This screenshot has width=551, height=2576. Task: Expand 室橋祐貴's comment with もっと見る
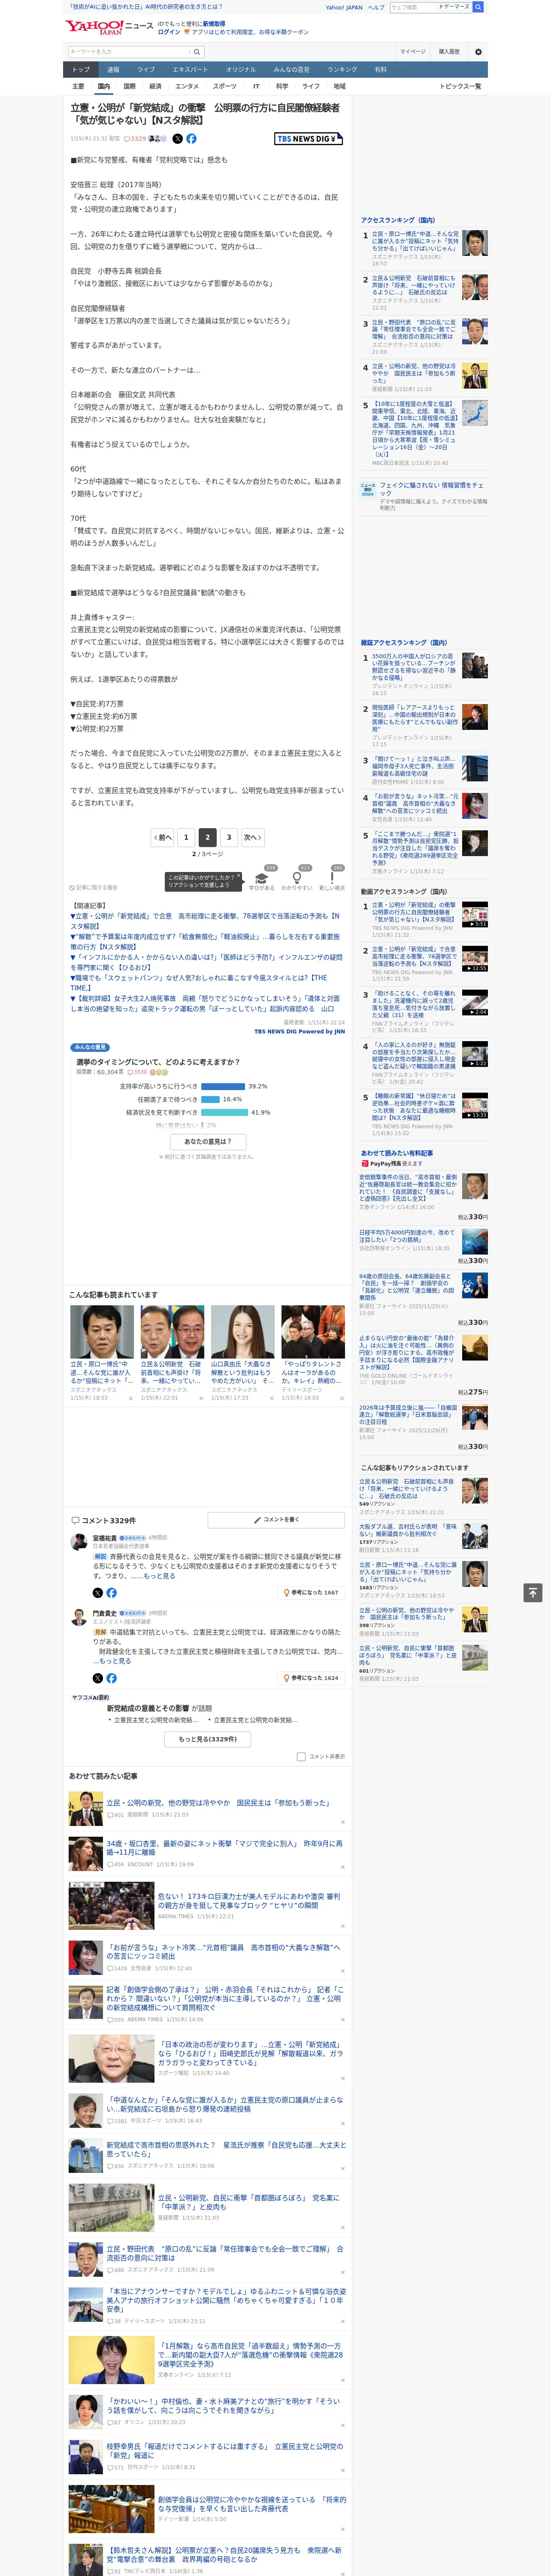pos(159,1576)
